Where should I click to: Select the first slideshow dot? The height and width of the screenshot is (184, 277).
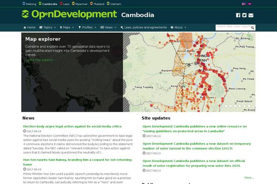pos(226,106)
